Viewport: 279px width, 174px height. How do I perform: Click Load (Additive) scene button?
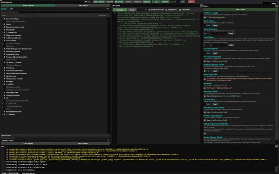(83, 143)
